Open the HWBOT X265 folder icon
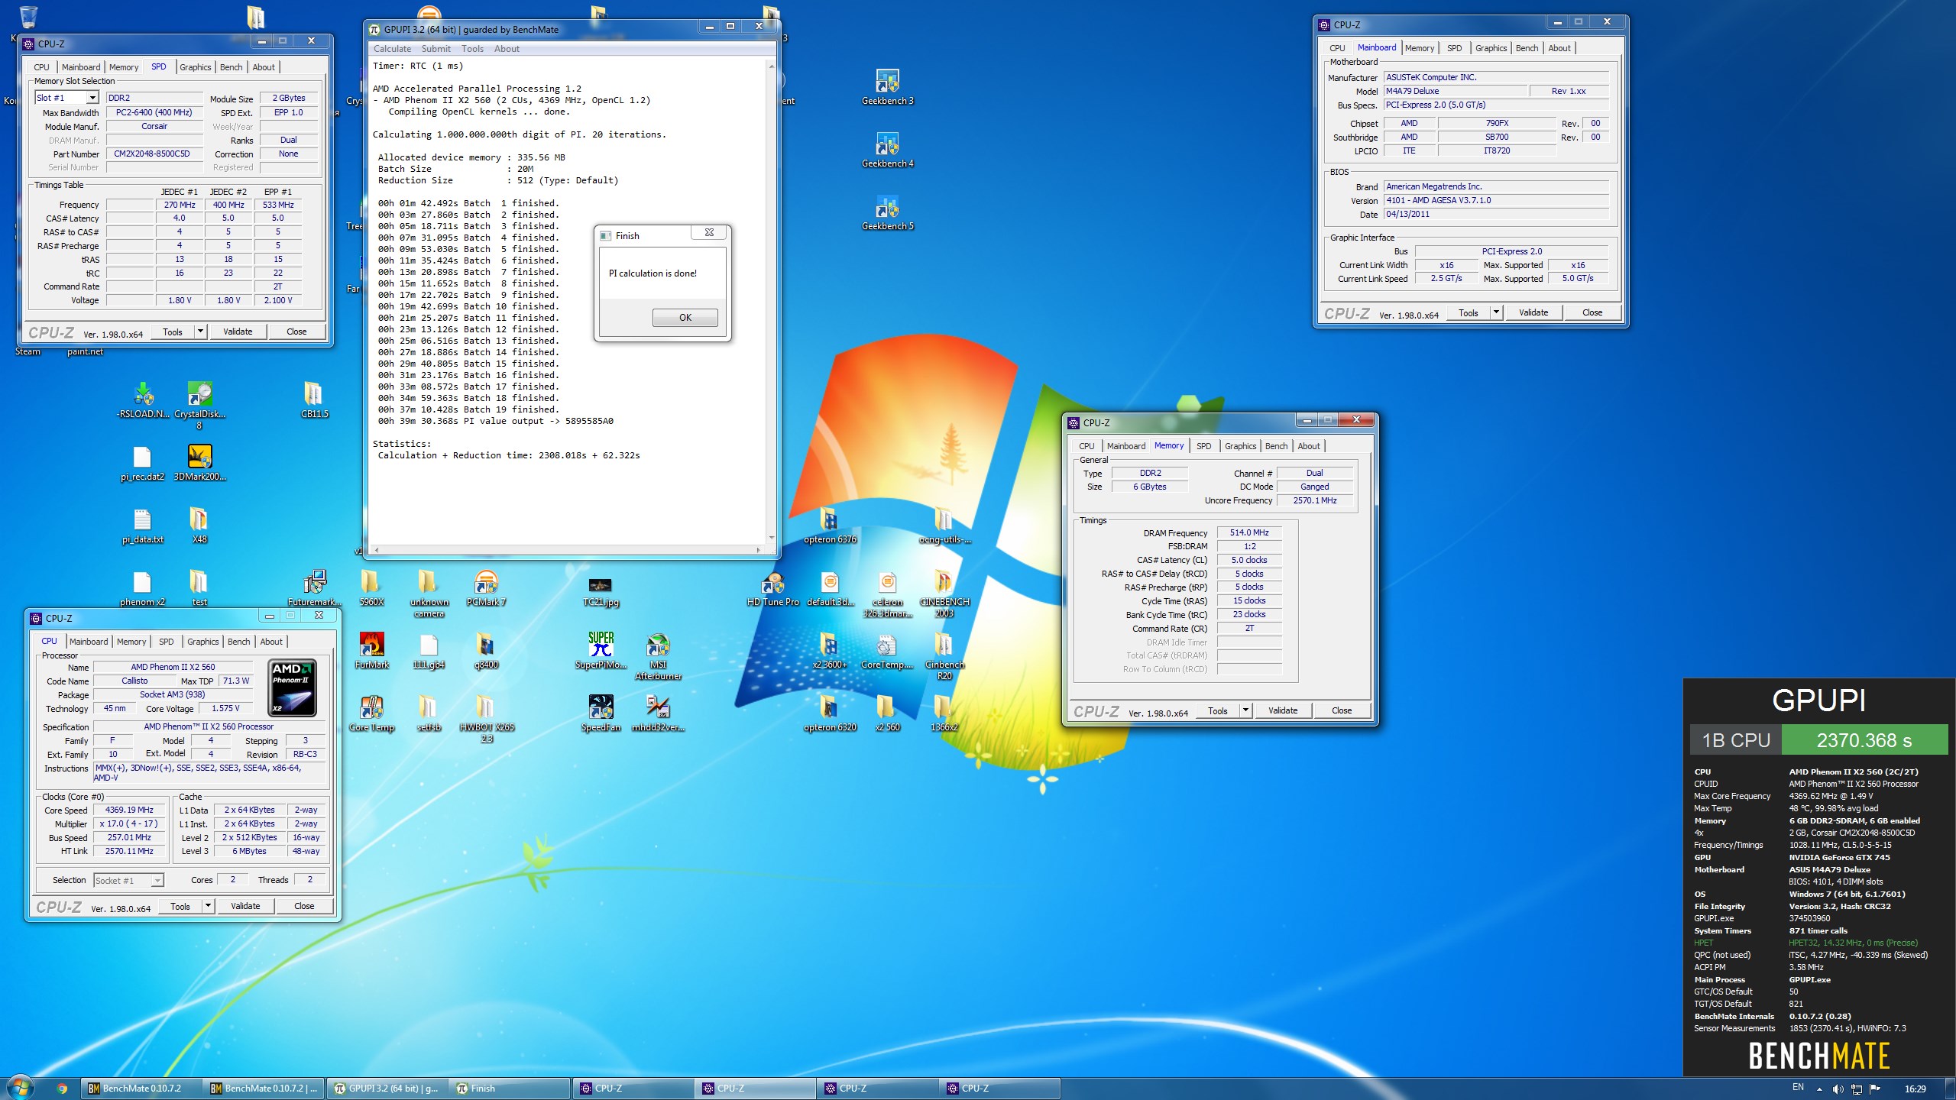The height and width of the screenshot is (1100, 1956). (x=486, y=718)
